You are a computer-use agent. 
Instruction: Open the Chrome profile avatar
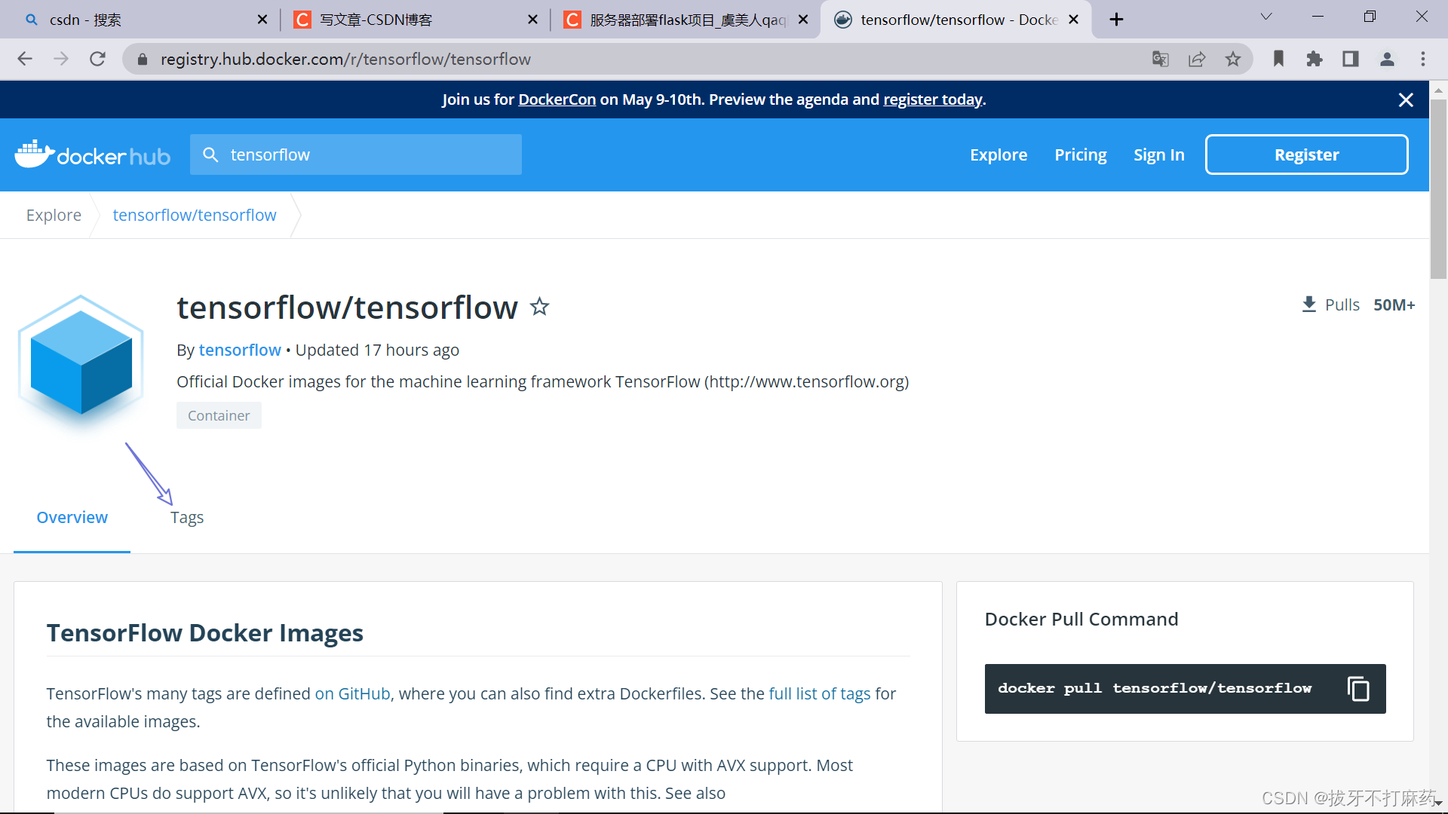coord(1387,60)
